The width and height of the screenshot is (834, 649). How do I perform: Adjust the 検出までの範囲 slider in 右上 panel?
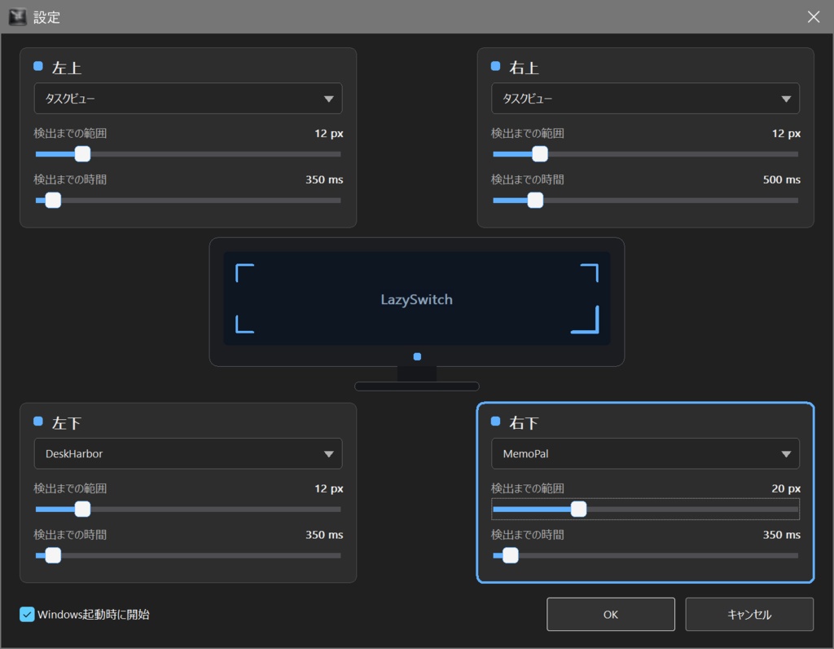coord(645,154)
